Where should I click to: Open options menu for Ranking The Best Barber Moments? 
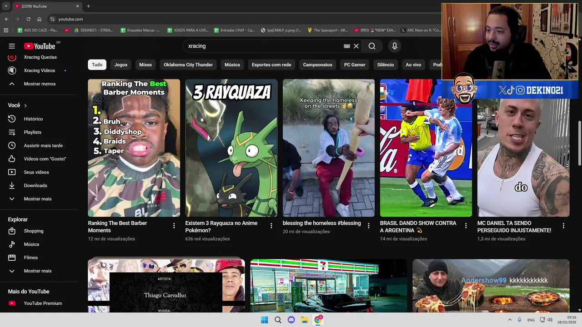pos(174,226)
